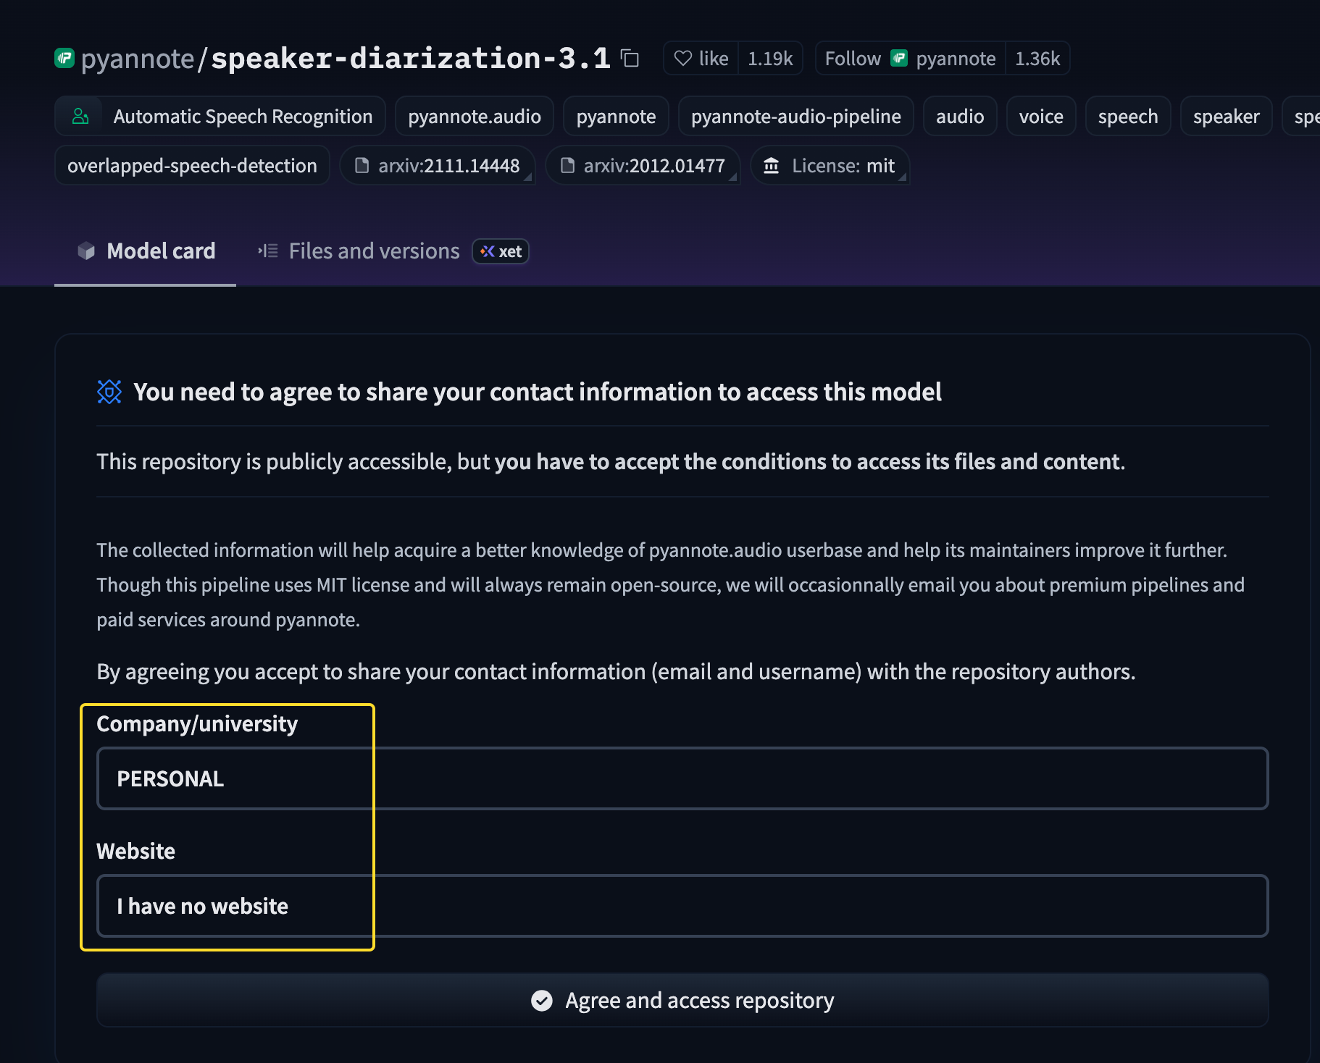The image size is (1320, 1063).
Task: Select the audio tag
Action: [960, 117]
